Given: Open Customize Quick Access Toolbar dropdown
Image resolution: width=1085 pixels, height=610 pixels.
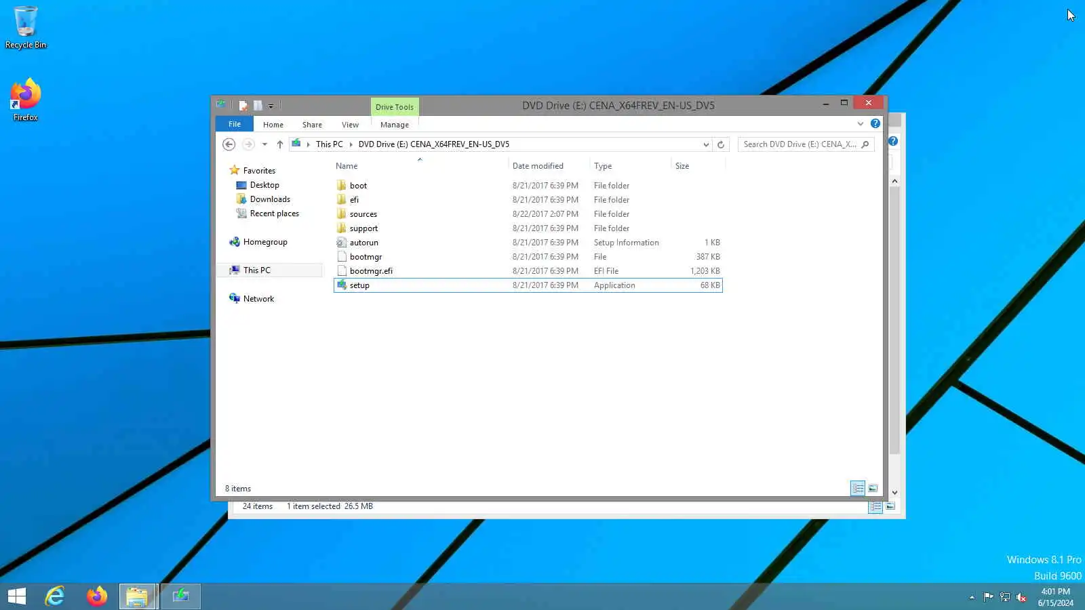Looking at the screenshot, I should coord(271,106).
